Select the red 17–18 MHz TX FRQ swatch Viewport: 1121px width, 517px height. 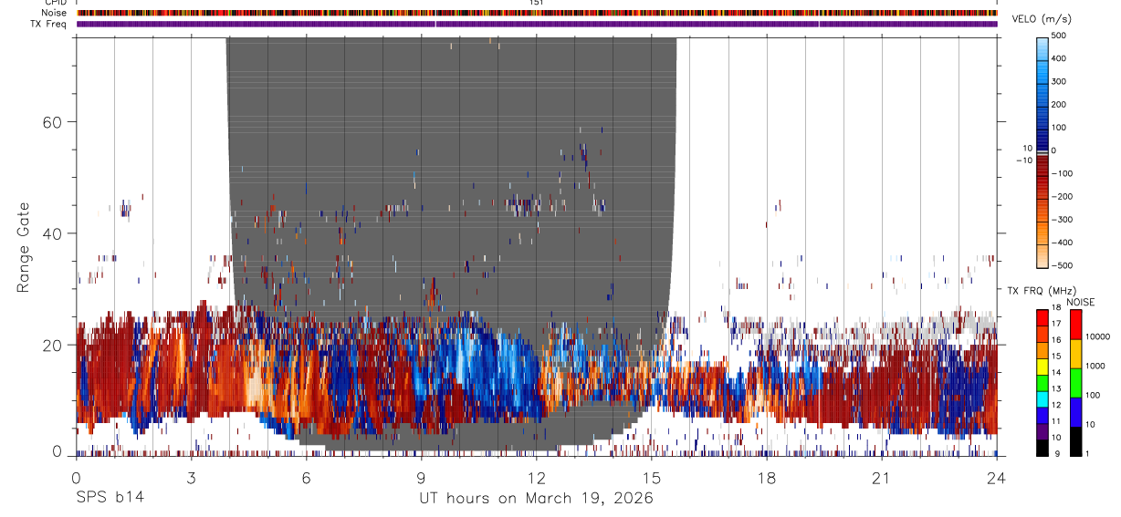[1042, 317]
